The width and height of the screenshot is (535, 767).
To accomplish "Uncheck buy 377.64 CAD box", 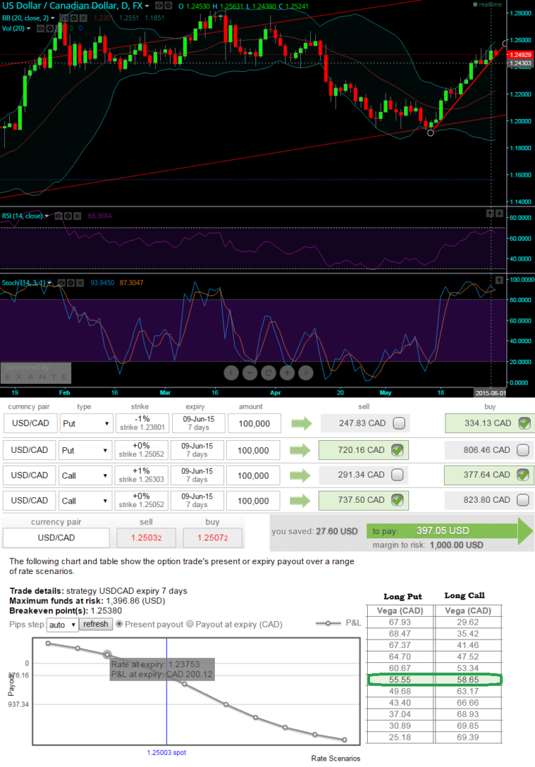I will [523, 474].
